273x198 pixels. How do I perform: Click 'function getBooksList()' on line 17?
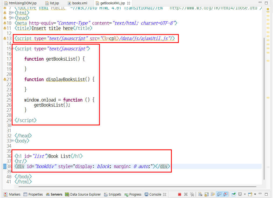[52, 59]
